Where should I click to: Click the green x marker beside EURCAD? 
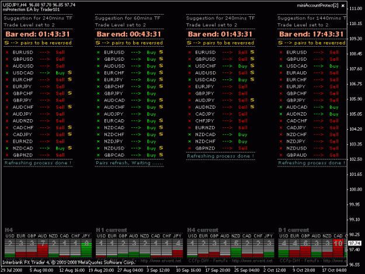(x=98, y=121)
